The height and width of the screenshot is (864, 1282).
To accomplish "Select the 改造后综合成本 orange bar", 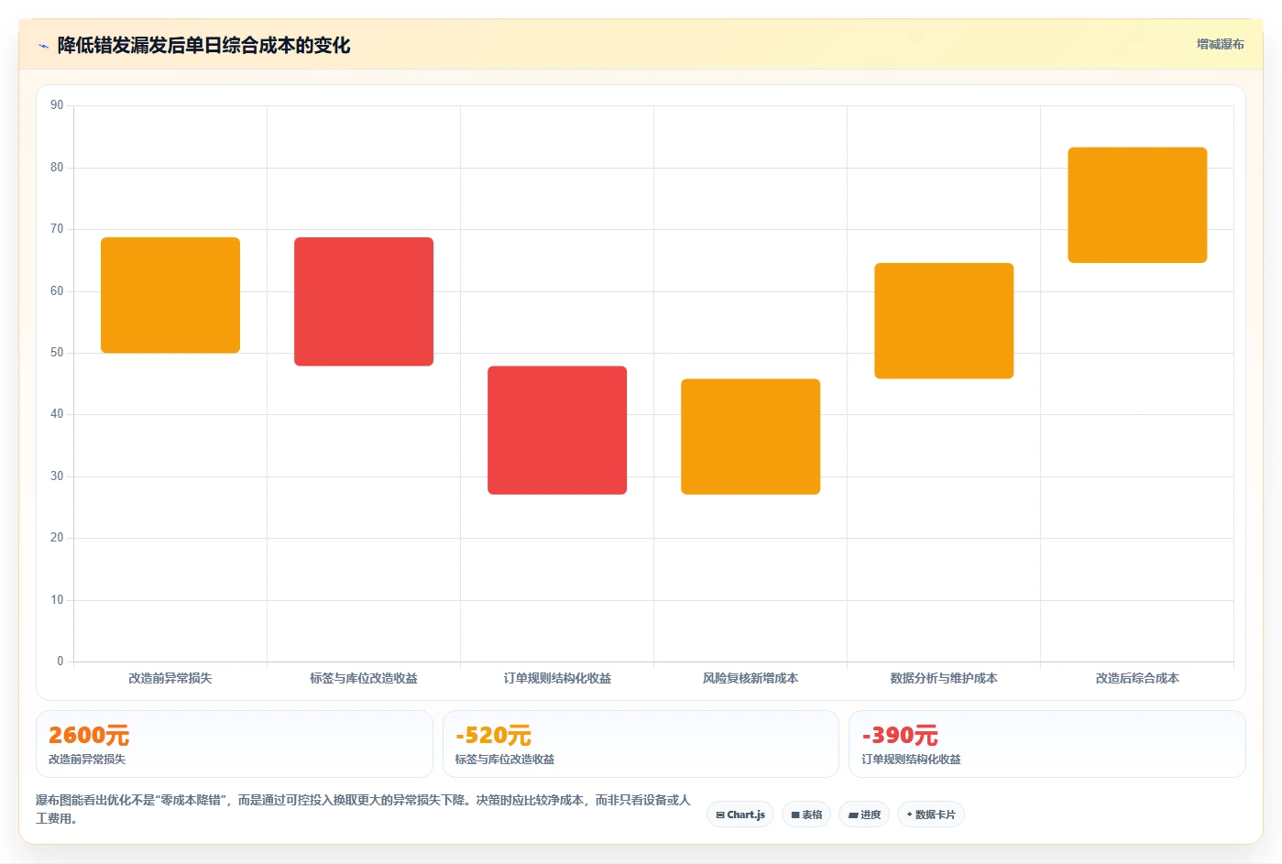I will point(1137,205).
